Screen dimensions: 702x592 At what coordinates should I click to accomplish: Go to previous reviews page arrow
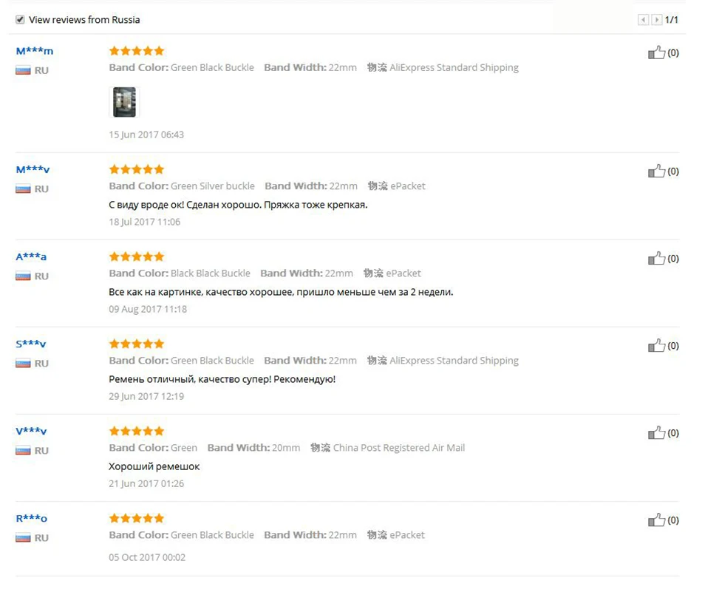pos(644,20)
